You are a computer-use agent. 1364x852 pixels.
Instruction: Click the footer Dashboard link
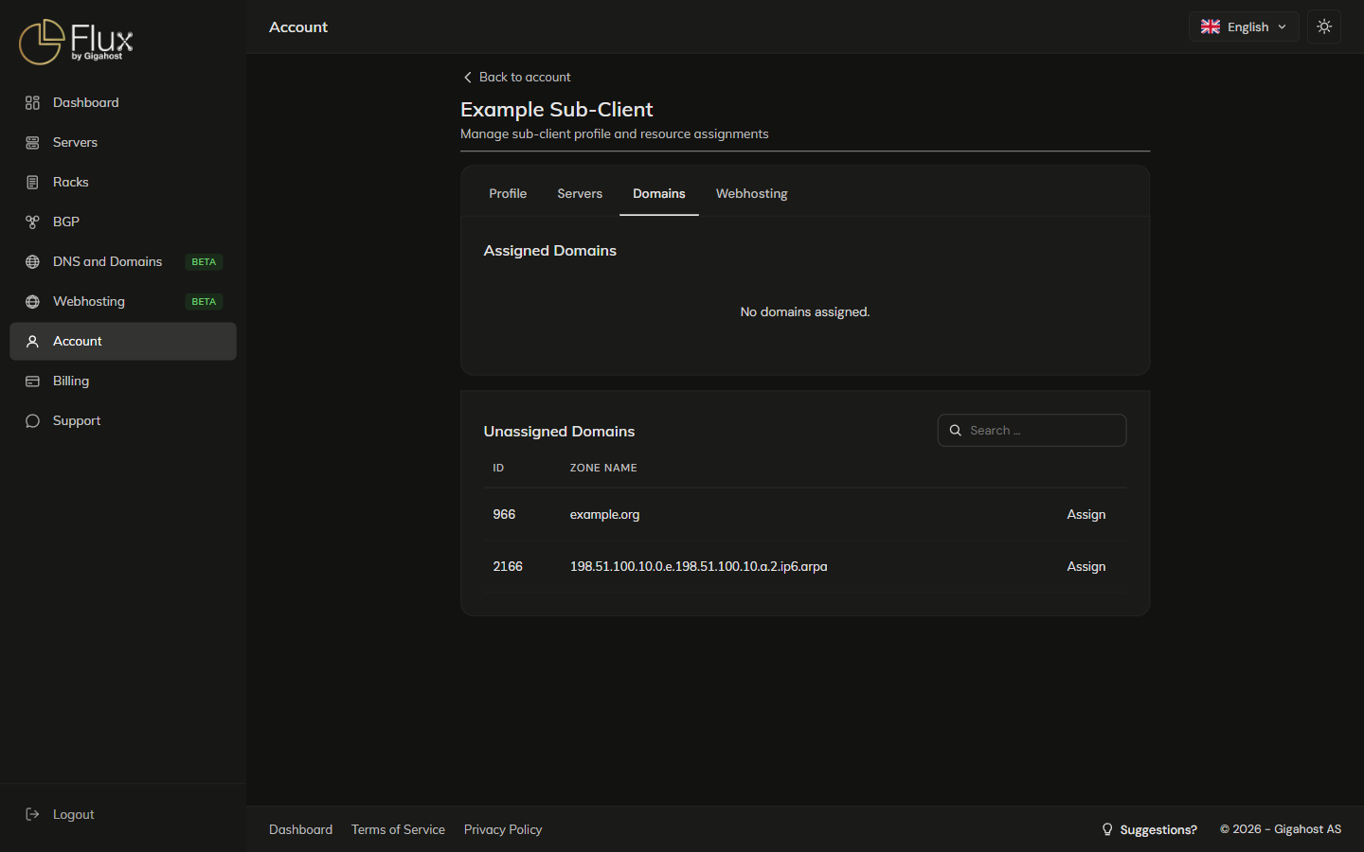(x=300, y=829)
